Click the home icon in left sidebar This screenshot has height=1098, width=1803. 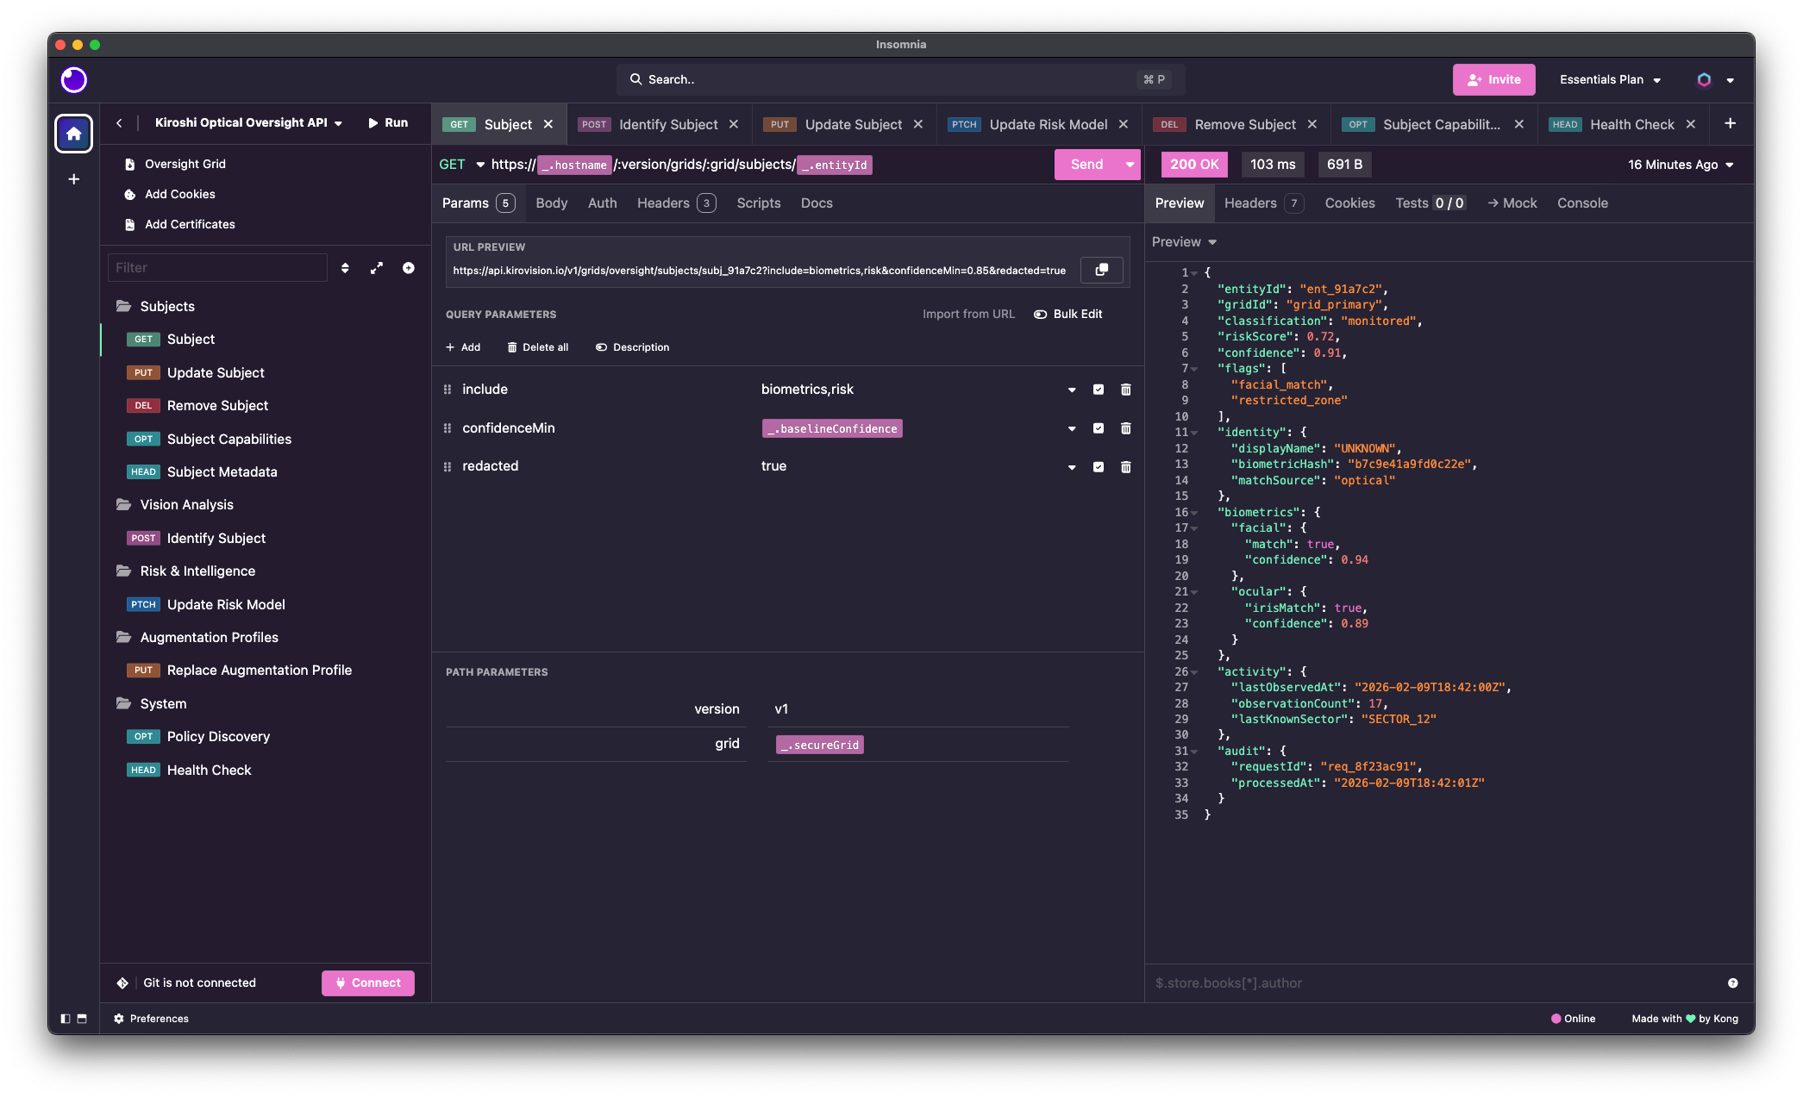73,134
